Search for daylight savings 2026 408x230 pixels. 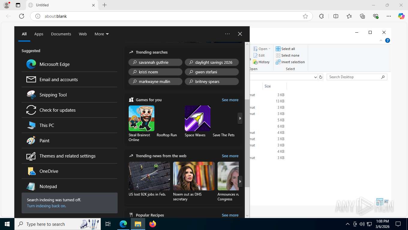[x=212, y=62]
